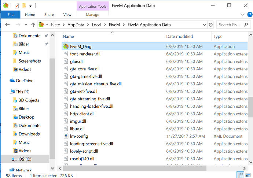Expand the ribbon with the chevron

[242, 15]
